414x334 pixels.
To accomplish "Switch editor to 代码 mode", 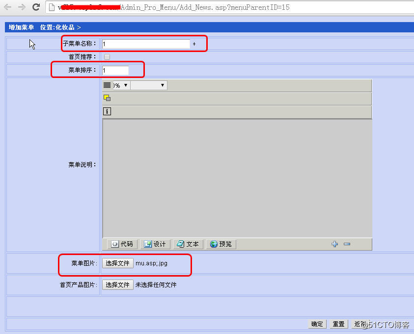I will coord(122,244).
